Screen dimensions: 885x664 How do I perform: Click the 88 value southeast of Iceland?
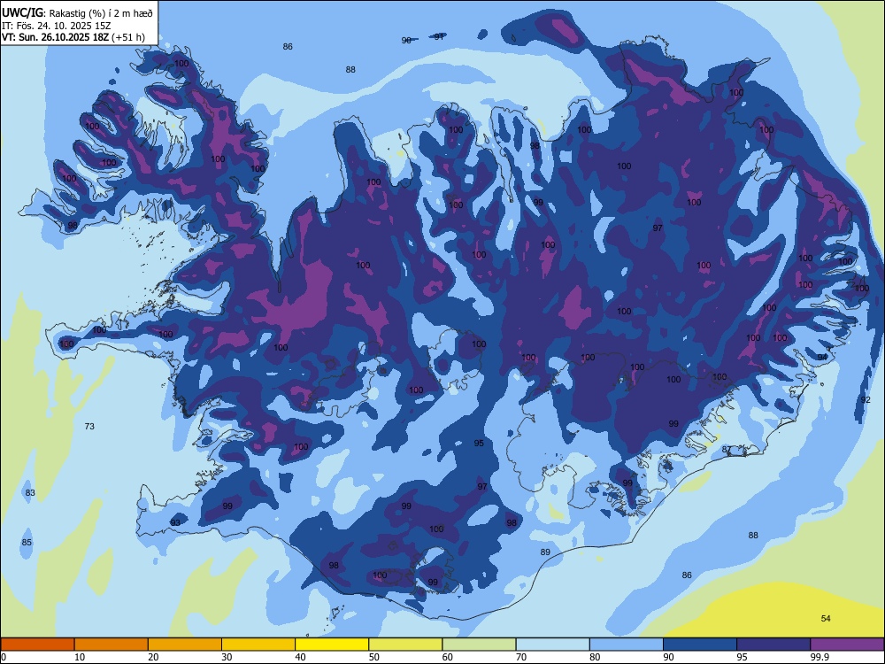[x=753, y=535]
